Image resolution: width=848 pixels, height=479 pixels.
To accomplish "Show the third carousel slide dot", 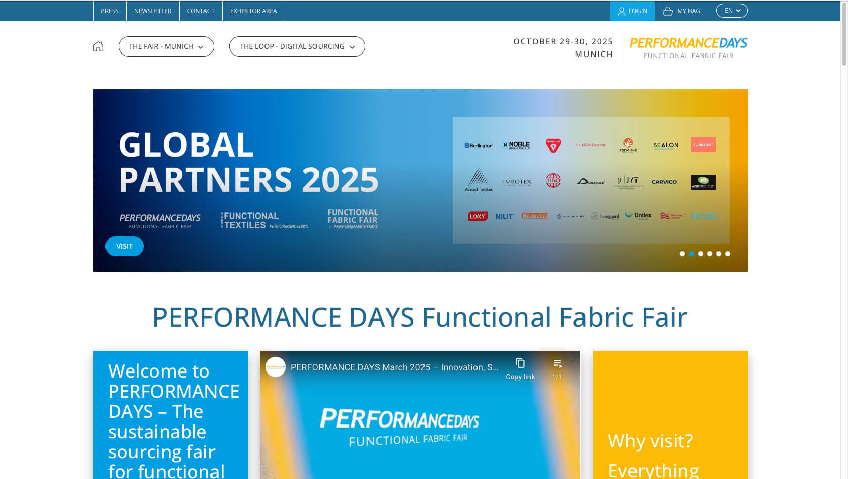I will click(x=701, y=254).
